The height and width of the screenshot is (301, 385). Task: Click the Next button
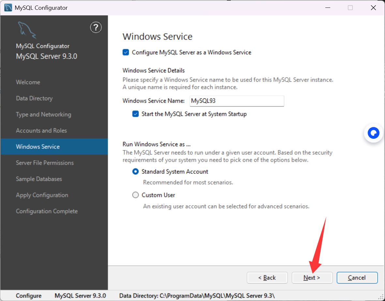(x=312, y=278)
